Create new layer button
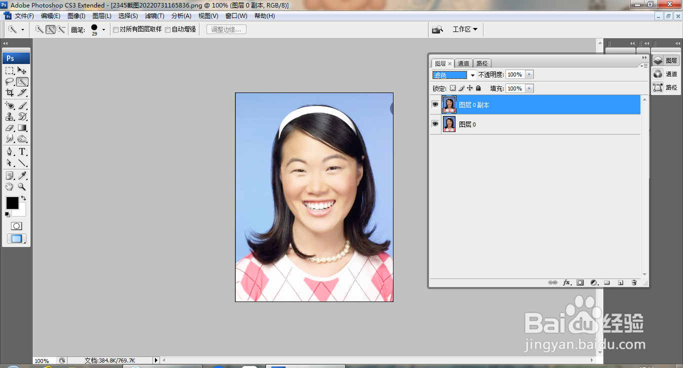The width and height of the screenshot is (683, 368). pos(620,282)
